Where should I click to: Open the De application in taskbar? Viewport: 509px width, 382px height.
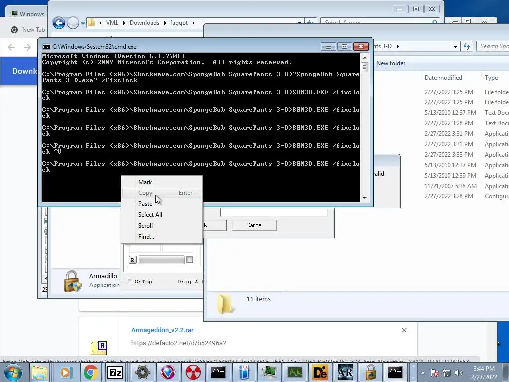[x=320, y=372]
